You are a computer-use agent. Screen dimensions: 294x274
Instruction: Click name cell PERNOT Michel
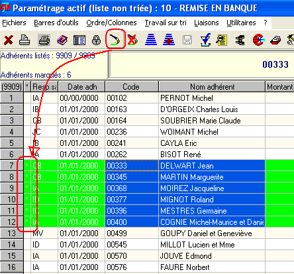[x=212, y=98]
